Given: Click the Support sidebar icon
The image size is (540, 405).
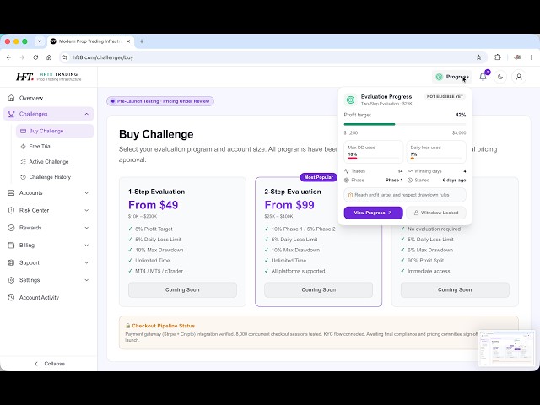Looking at the screenshot, I should [11, 262].
